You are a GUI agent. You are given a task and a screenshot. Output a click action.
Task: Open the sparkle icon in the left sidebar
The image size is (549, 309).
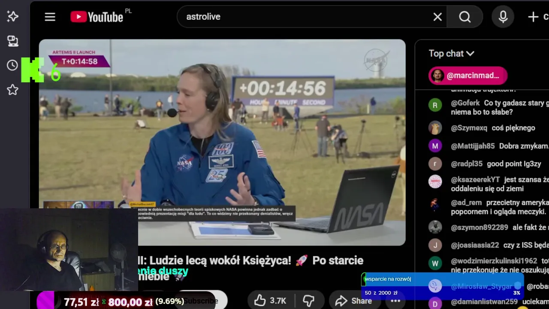[12, 16]
